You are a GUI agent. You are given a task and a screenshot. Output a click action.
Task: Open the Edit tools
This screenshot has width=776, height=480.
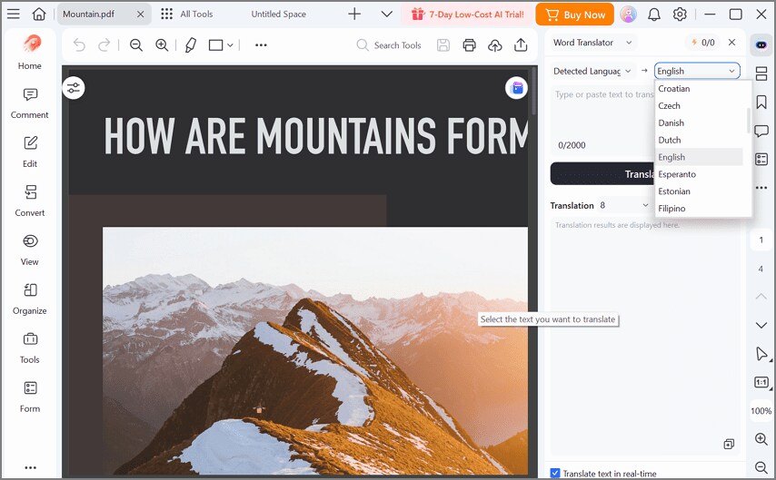(30, 152)
